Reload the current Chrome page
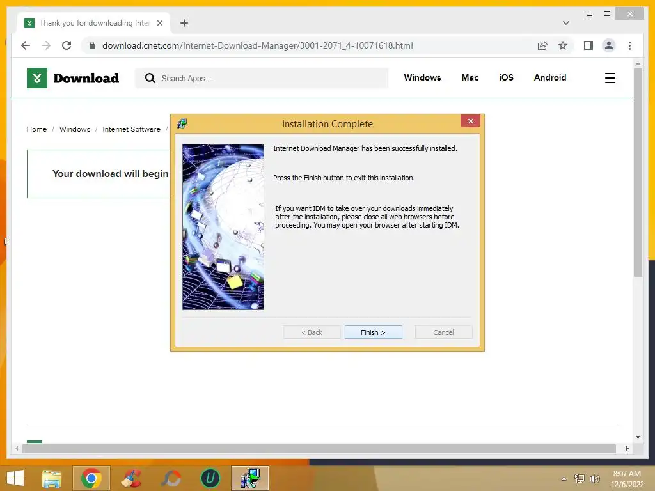This screenshot has width=655, height=491. tap(67, 45)
